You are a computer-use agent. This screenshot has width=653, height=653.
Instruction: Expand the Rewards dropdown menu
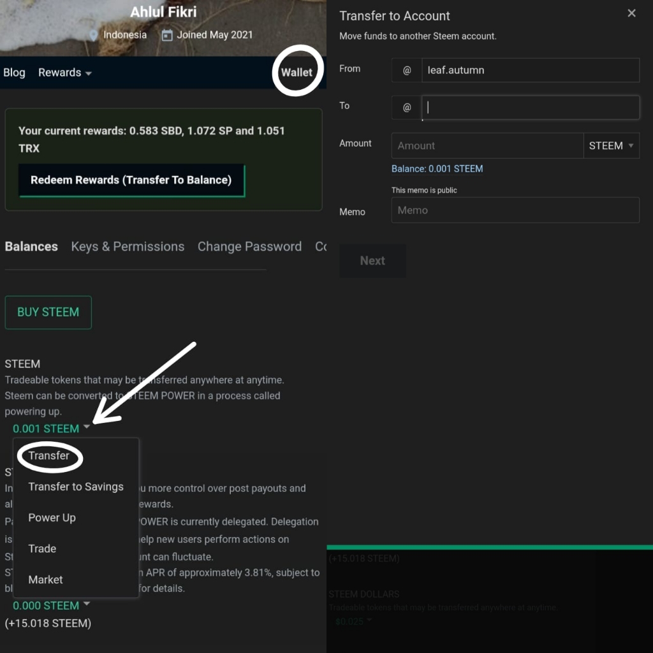pos(65,73)
